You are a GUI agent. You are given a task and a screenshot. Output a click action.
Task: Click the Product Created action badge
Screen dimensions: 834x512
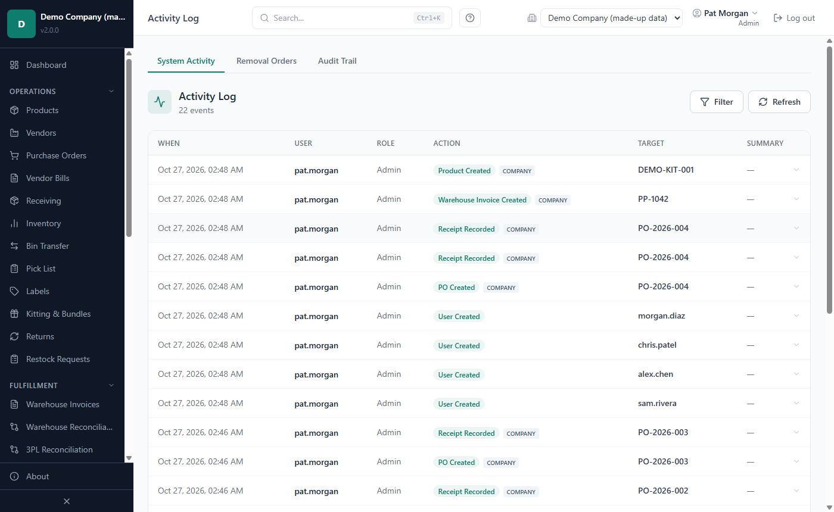pyautogui.click(x=464, y=171)
